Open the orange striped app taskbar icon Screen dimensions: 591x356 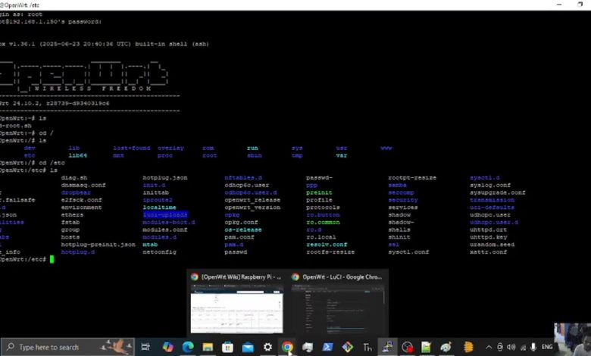point(468,347)
